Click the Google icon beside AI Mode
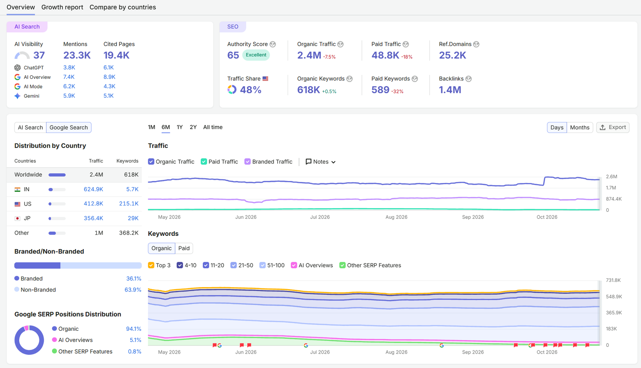 point(18,86)
